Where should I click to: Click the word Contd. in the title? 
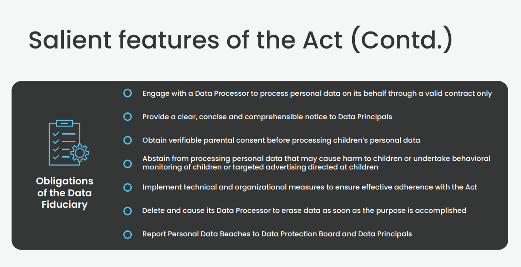pyautogui.click(x=401, y=40)
